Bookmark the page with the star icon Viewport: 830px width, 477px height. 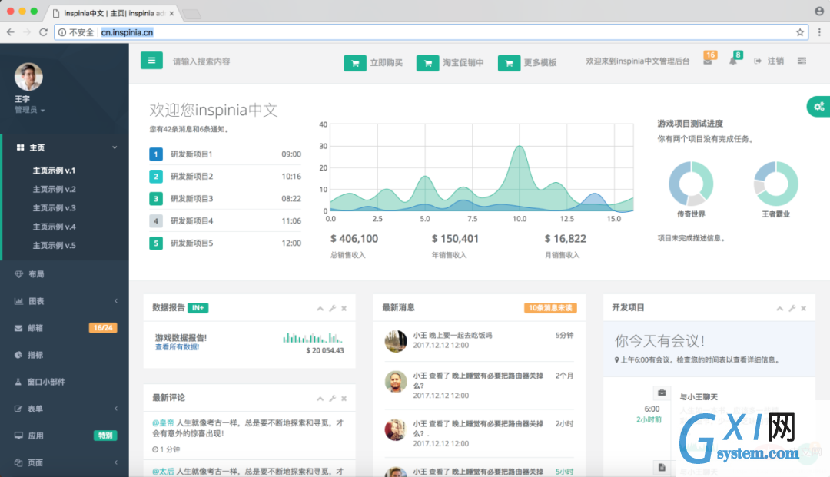[800, 32]
